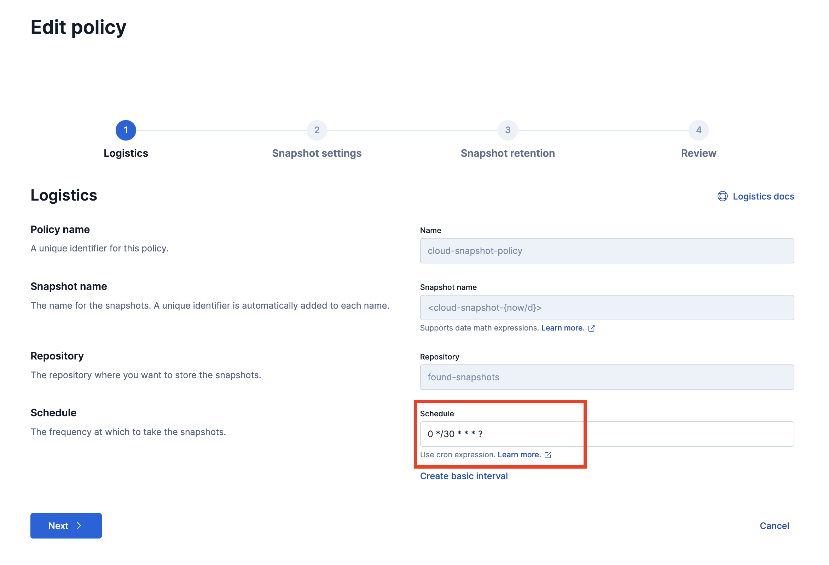Go to Snapshot settings step label
The width and height of the screenshot is (829, 565).
(317, 154)
